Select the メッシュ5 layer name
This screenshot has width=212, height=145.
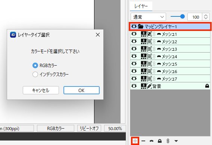(x=169, y=64)
